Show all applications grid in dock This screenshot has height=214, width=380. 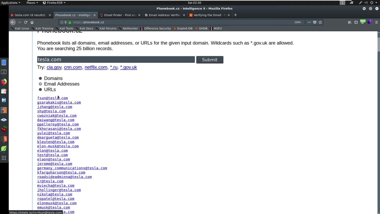tap(4, 158)
